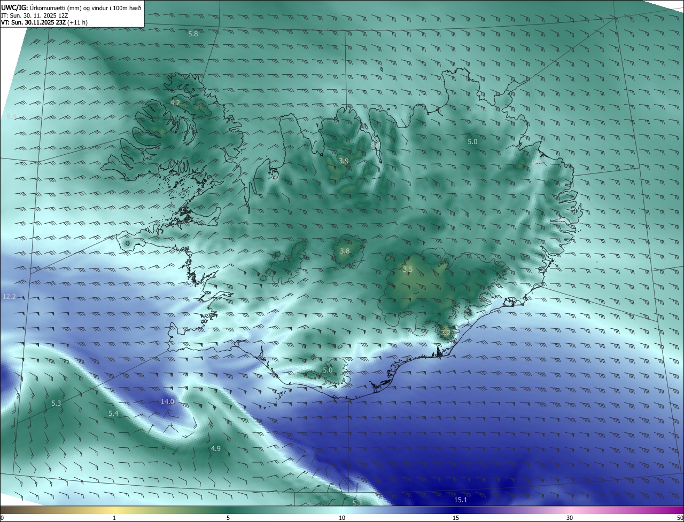
Task: Click the colorbar tick label 5
Action: [x=228, y=518]
